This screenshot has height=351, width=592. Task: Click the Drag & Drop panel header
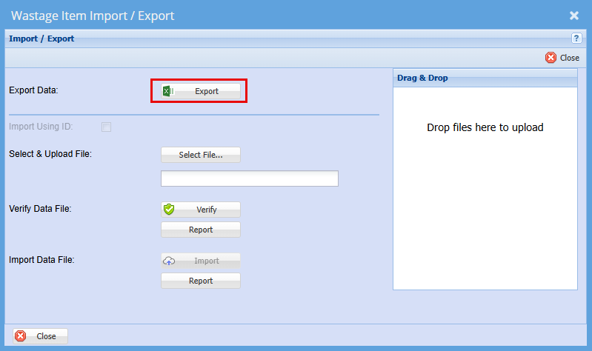click(485, 78)
